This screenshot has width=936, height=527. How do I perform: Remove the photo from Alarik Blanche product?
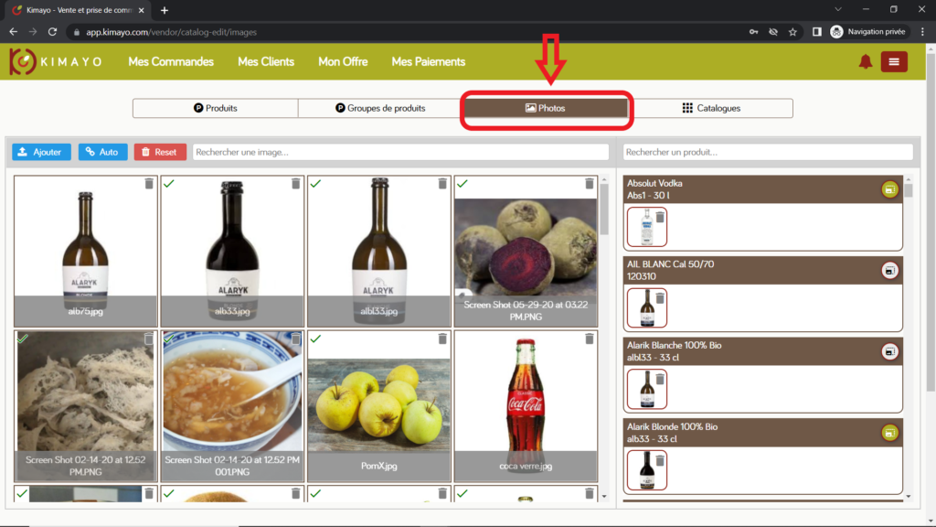click(660, 380)
